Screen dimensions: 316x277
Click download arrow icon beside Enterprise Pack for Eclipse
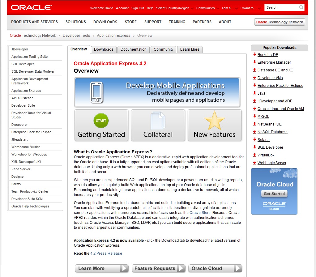(x=254, y=85)
